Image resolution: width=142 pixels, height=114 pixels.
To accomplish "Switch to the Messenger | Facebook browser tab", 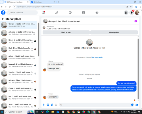I will point(16,2).
